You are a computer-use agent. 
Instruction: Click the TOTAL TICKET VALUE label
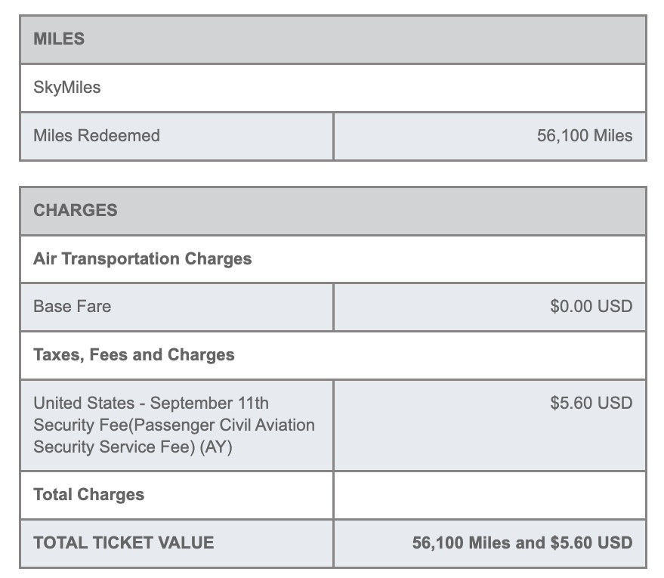pos(124,542)
